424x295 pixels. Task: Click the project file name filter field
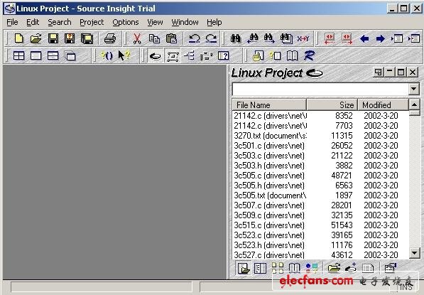point(320,89)
